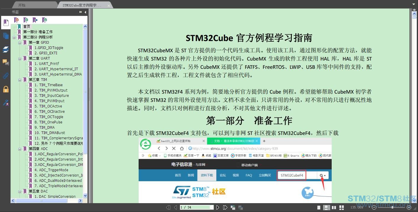Open the 9. TIM_DMA bookmark
The height and width of the screenshot is (212, 418).
click(44, 128)
